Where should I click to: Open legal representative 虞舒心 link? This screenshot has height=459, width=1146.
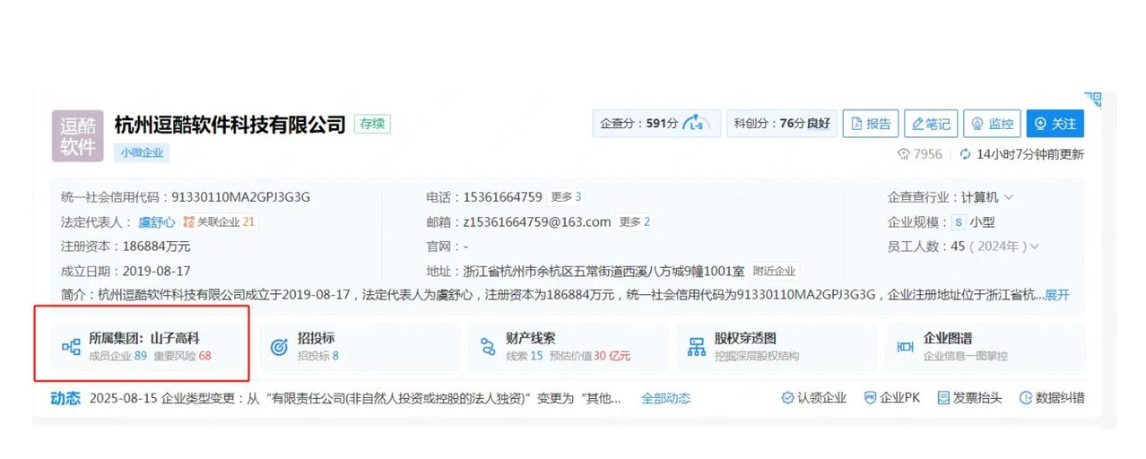(x=156, y=221)
